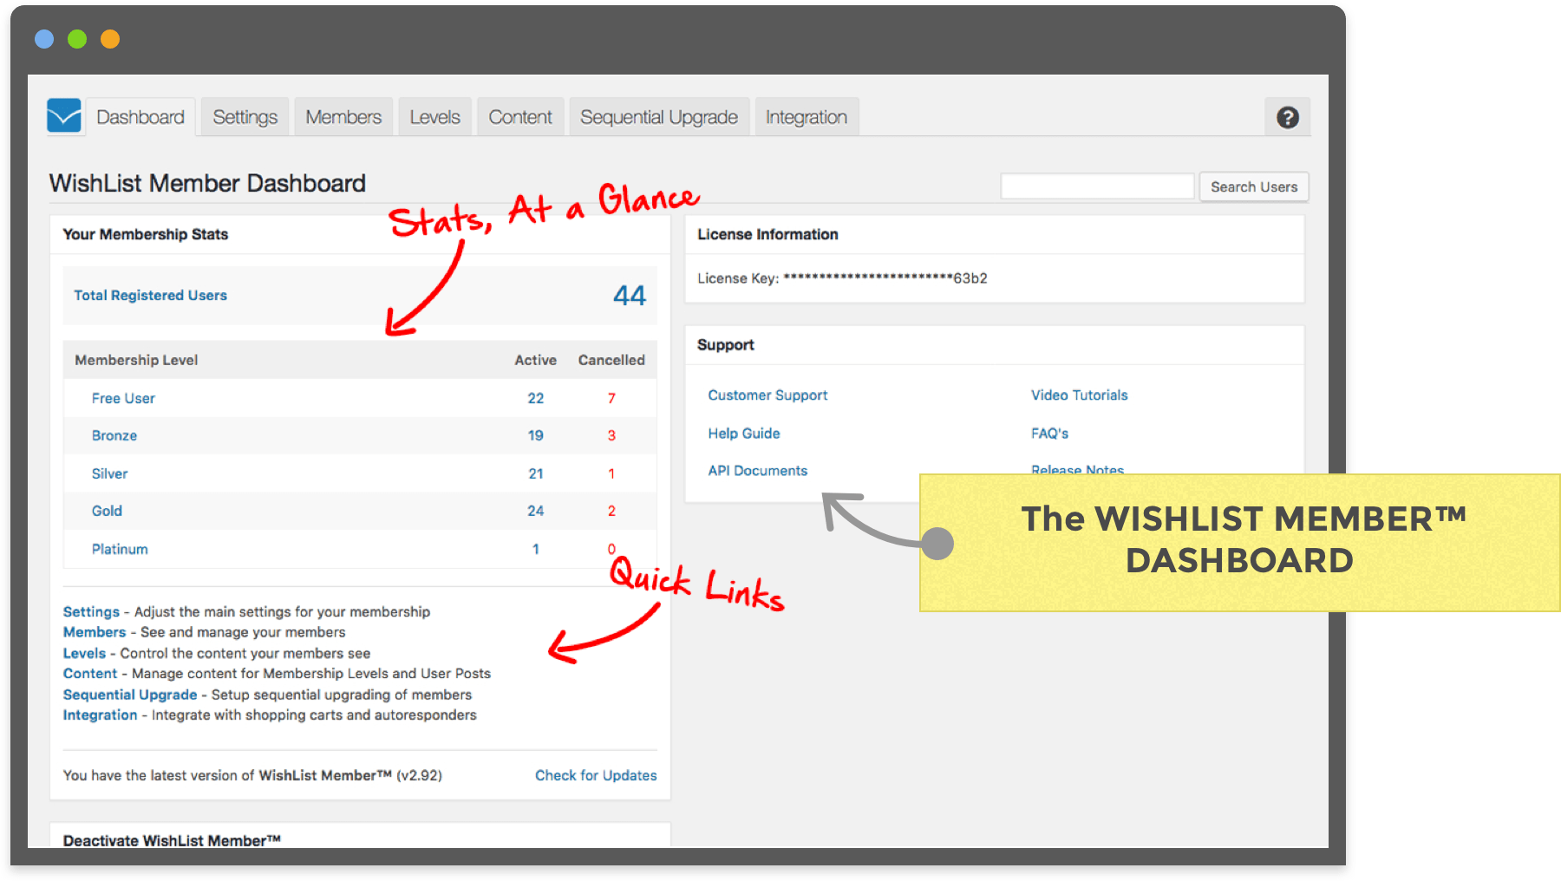Click the Search Users button
This screenshot has width=1561, height=881.
point(1254,186)
